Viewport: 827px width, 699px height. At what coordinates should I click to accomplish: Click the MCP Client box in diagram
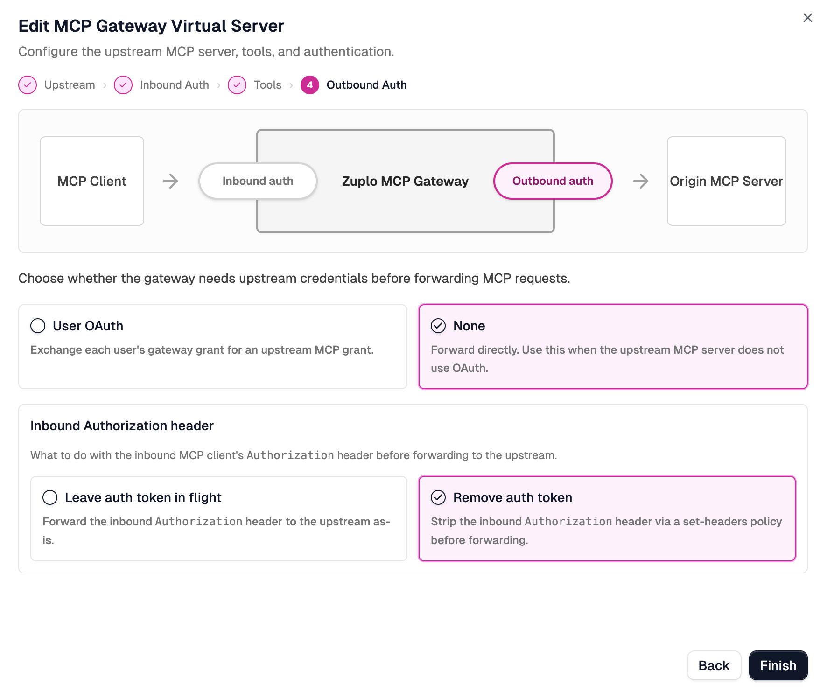pos(92,181)
